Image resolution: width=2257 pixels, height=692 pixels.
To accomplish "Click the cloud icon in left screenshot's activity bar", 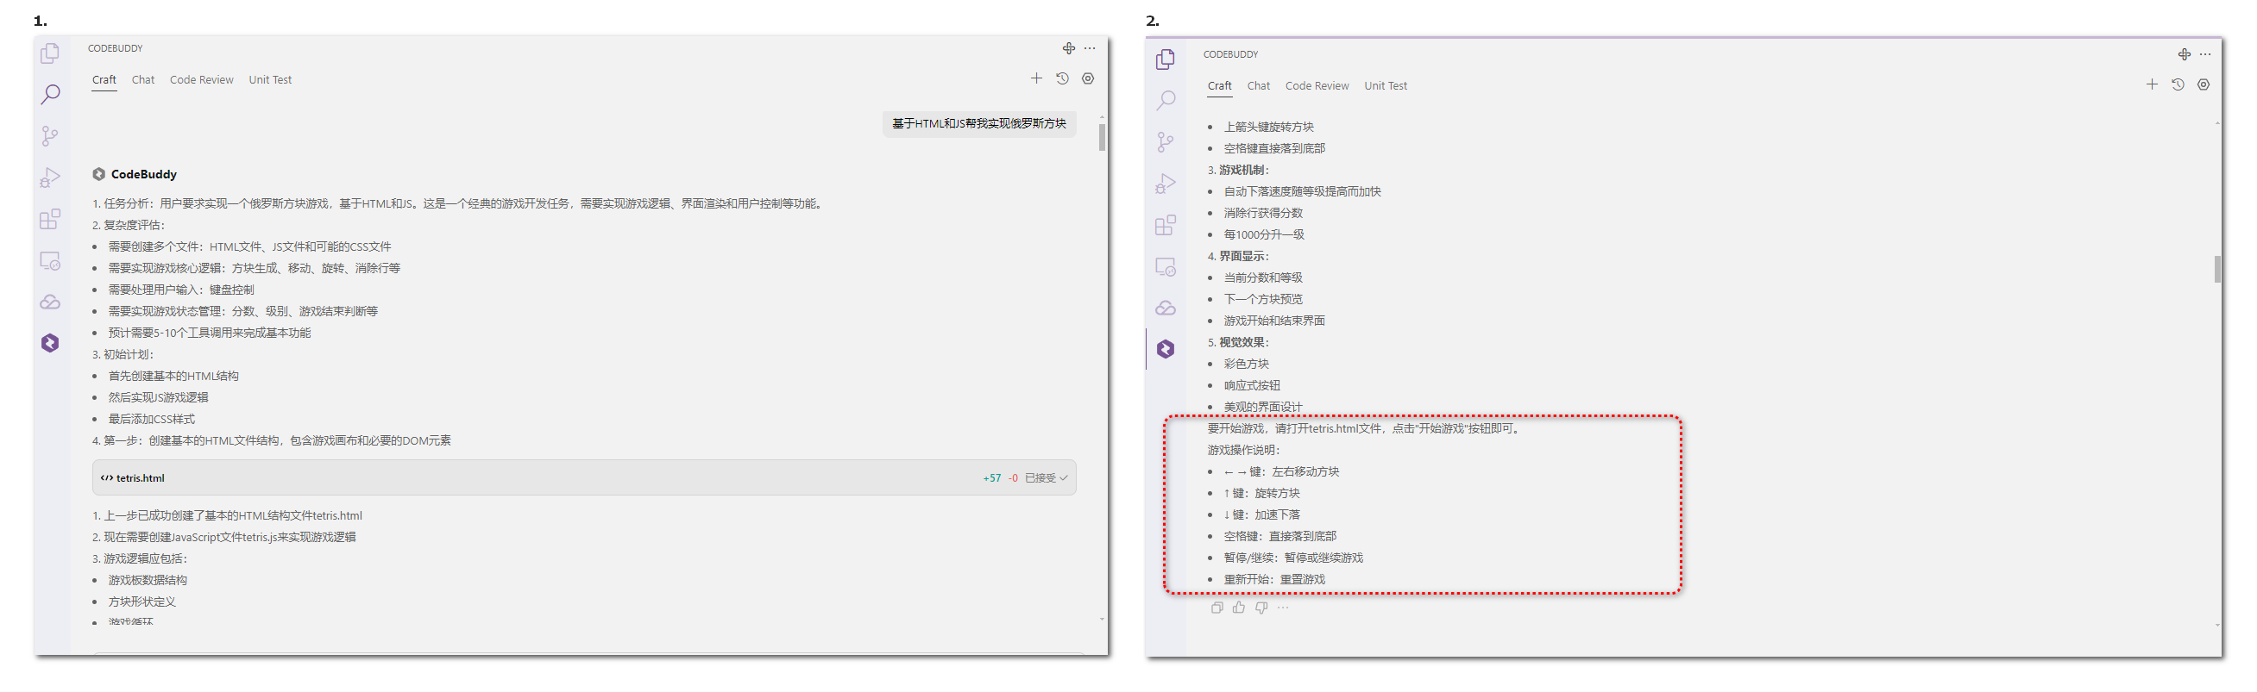I will tap(50, 302).
